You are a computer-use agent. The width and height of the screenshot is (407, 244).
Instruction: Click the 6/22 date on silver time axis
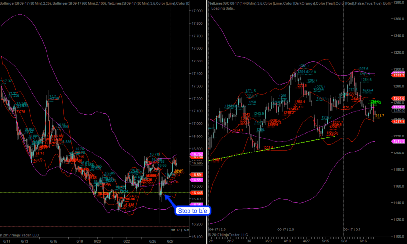[127, 241]
